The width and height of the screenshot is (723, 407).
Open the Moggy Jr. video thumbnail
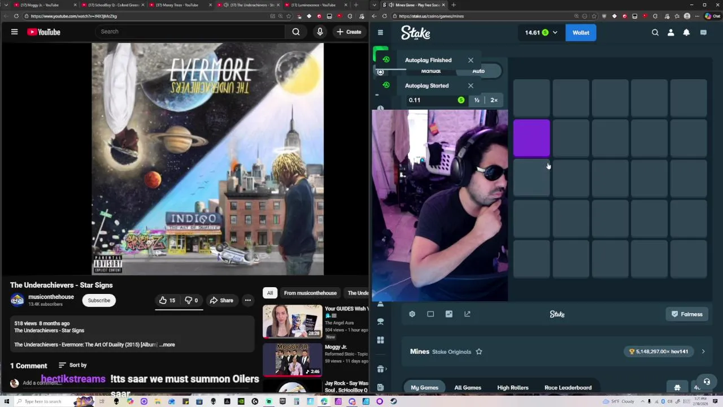[293, 360]
